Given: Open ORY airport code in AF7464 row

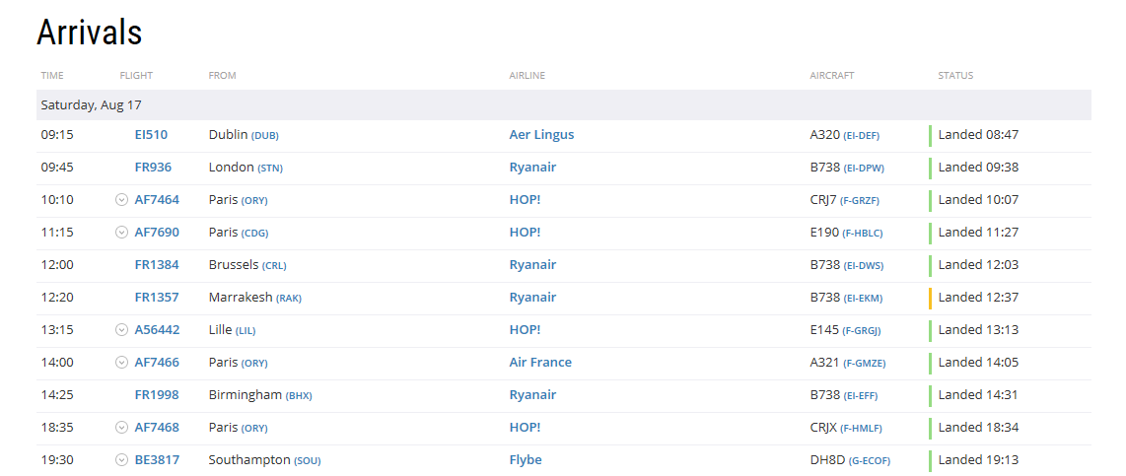Looking at the screenshot, I should (254, 200).
